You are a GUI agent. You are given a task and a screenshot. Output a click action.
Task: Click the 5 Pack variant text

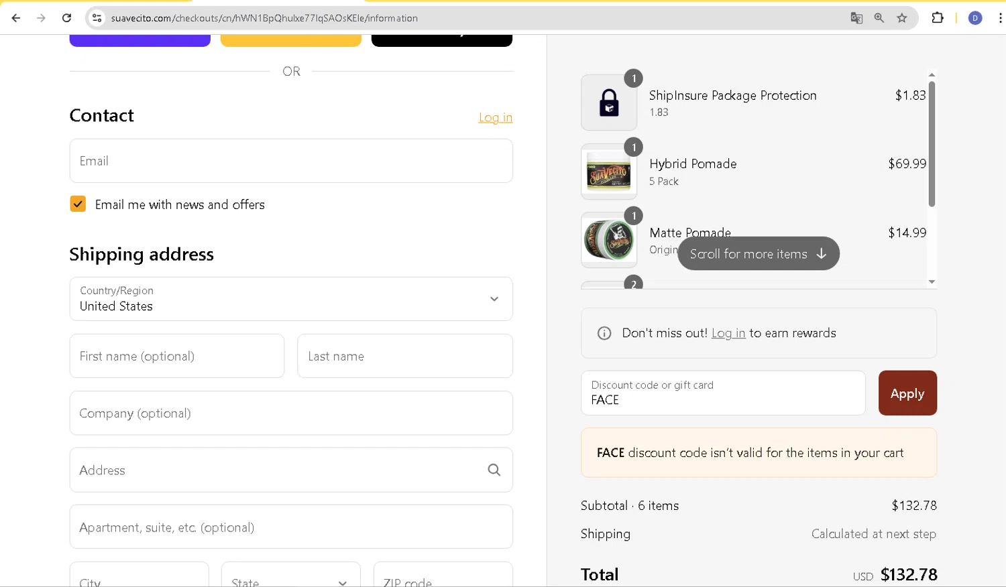coord(664,181)
